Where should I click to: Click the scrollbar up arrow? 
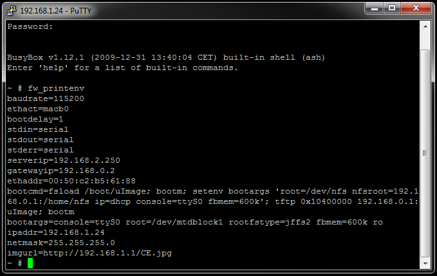[x=425, y=26]
